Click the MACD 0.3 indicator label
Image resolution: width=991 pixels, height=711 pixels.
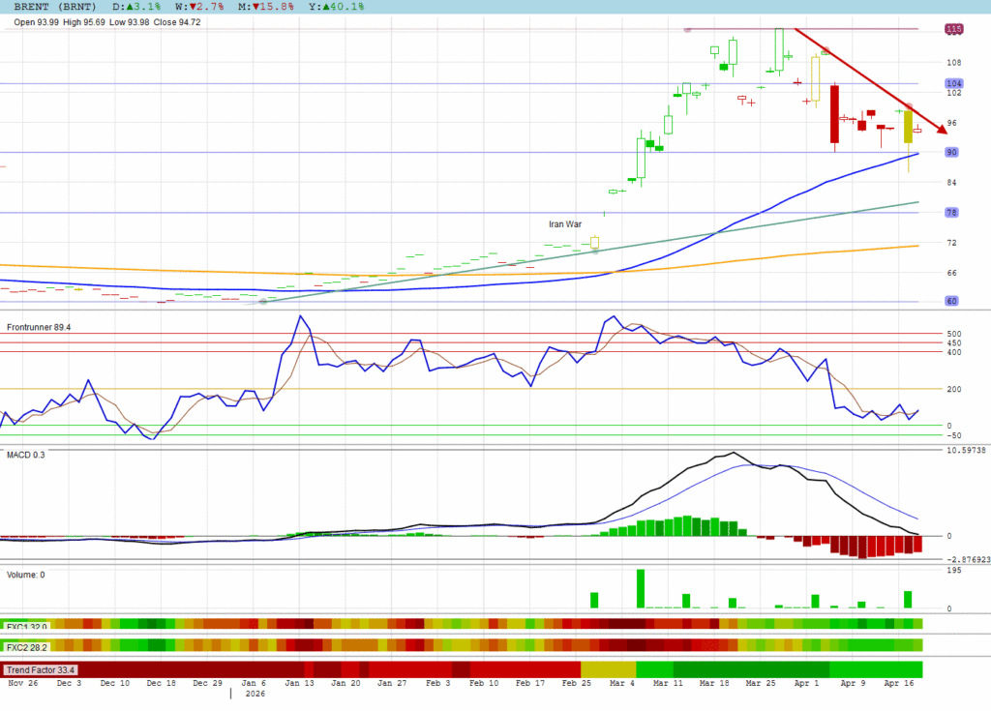pos(26,454)
